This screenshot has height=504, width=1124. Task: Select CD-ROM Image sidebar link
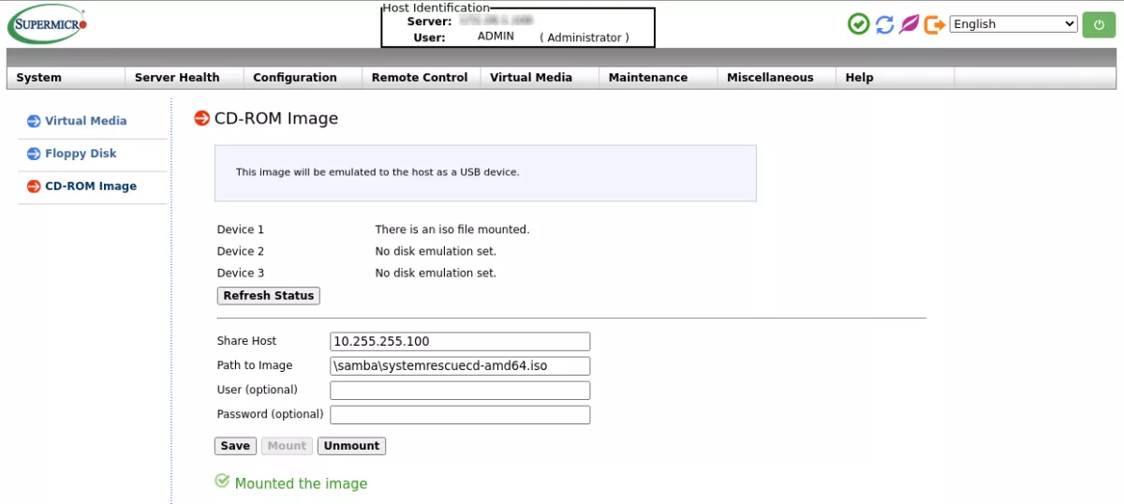[x=91, y=186]
